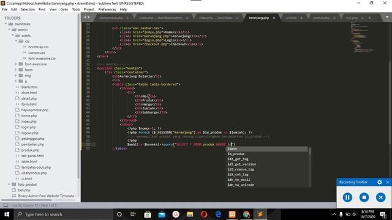Click the code minimap

click(x=363, y=37)
